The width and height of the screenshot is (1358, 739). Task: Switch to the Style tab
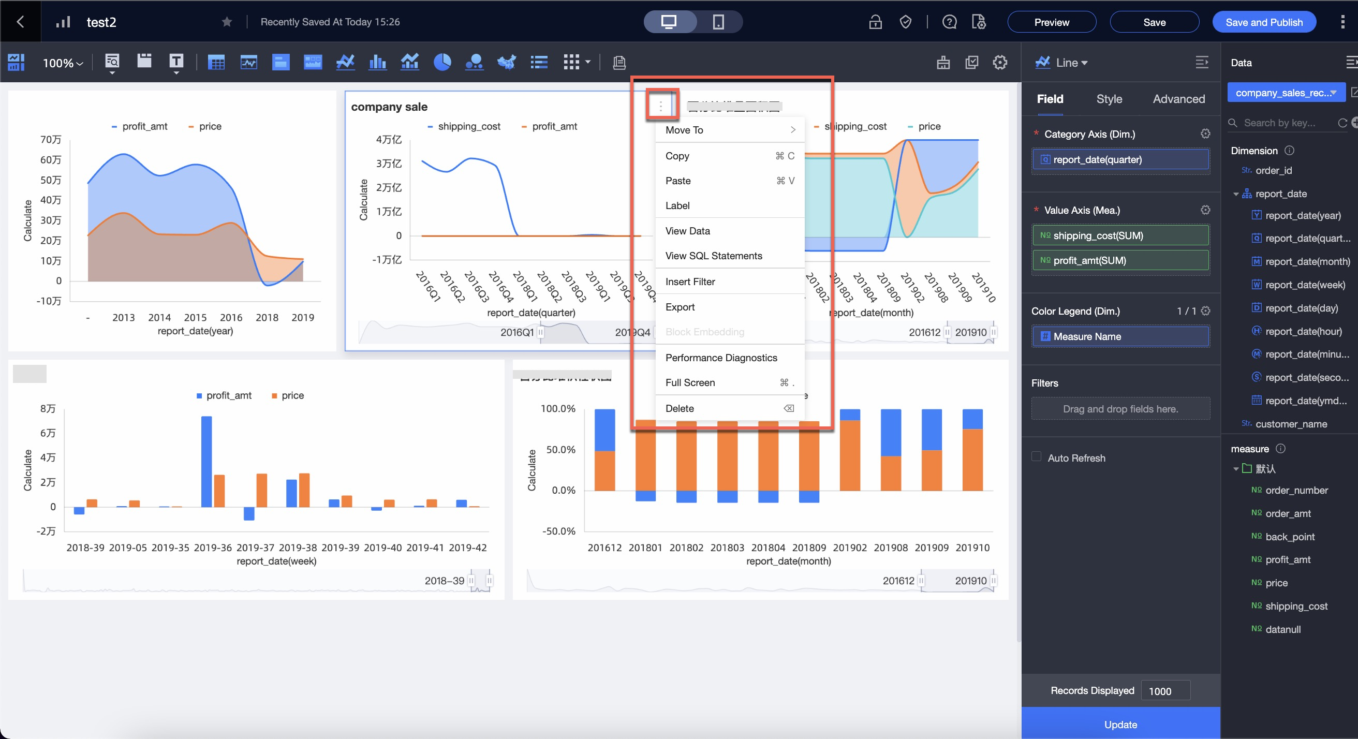click(1109, 99)
